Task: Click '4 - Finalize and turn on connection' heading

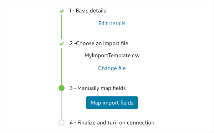Action: (112, 123)
